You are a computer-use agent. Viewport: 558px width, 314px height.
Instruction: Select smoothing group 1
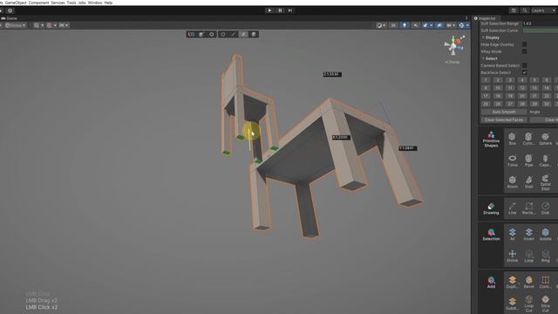tap(486, 80)
